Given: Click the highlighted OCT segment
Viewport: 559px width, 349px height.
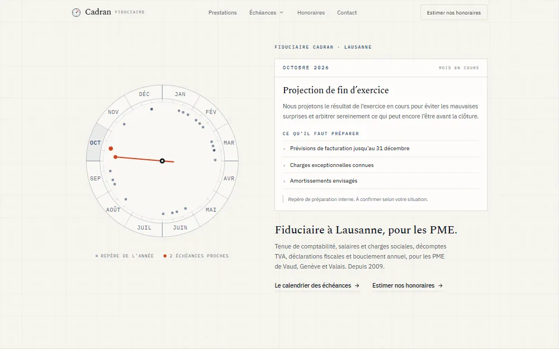Looking at the screenshot, I should 95,143.
